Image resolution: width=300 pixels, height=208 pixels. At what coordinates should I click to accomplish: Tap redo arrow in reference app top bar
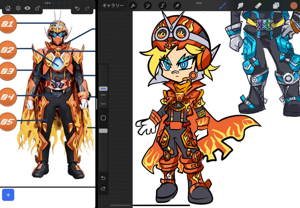pyautogui.click(x=87, y=8)
